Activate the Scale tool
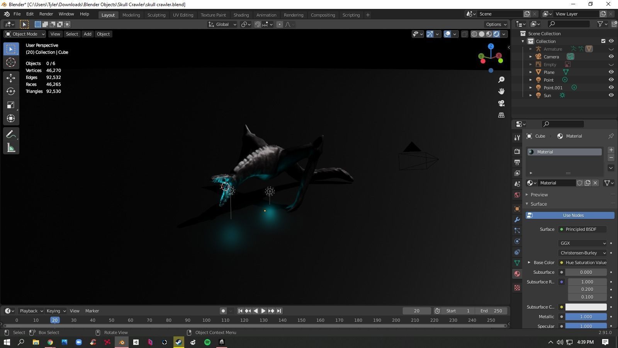The width and height of the screenshot is (618, 348). point(11,105)
